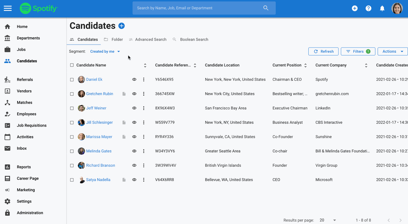Image resolution: width=408 pixels, height=224 pixels.
Task: Open the Actions dropdown
Action: click(393, 52)
